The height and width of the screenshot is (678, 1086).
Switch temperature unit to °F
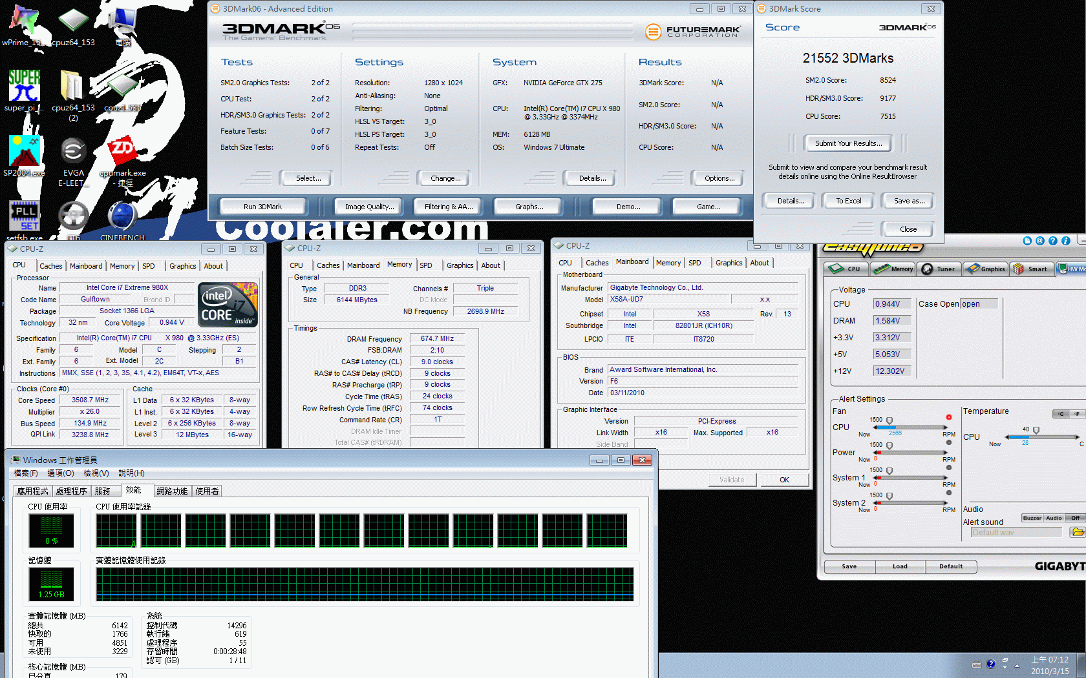tap(1077, 414)
